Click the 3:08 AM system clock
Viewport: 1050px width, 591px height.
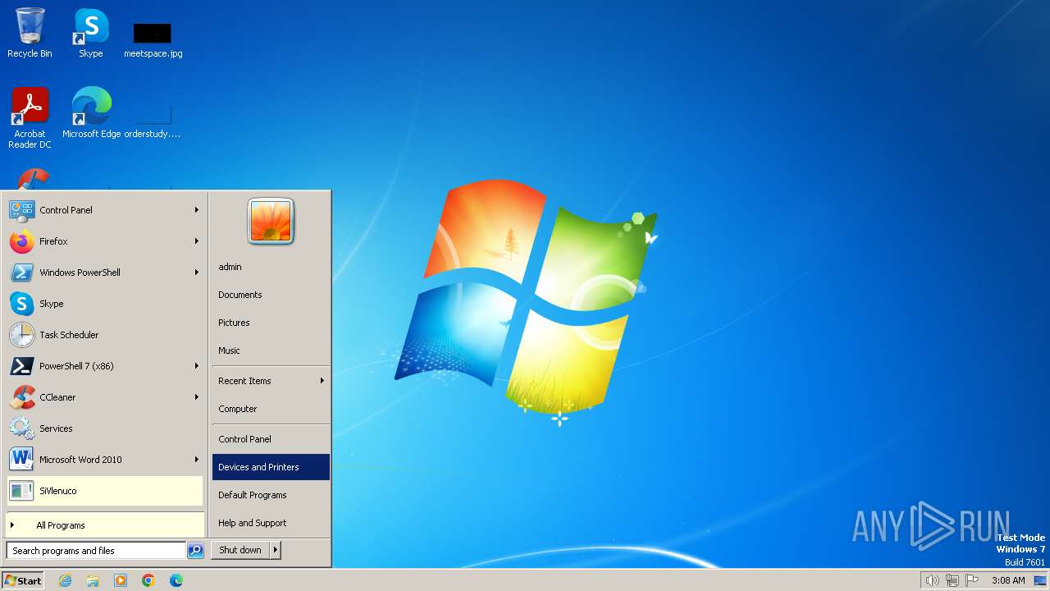[x=1008, y=580]
